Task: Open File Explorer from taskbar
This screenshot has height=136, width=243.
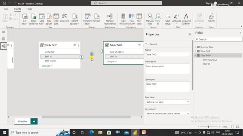Action: click(x=100, y=133)
